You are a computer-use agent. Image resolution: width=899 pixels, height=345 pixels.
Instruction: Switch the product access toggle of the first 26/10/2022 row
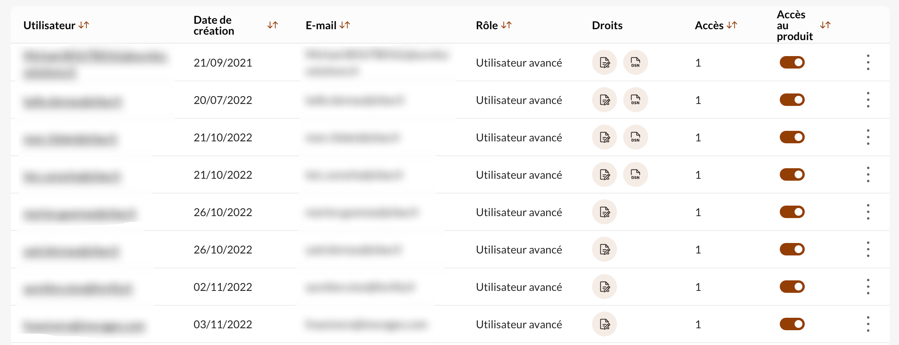click(792, 212)
